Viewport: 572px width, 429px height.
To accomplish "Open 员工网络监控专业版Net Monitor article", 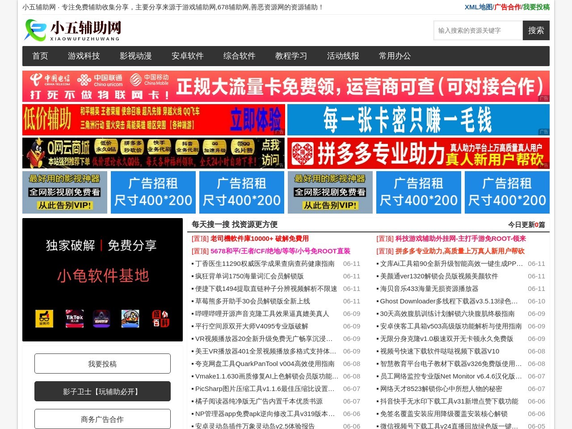I will (x=451, y=376).
